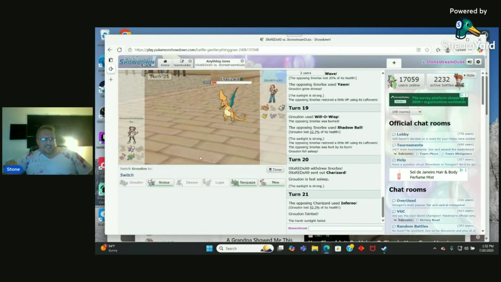Image resolution: width=501 pixels, height=282 pixels.
Task: Click the StonestreamDubs trainer avatar
Action: 132,135
